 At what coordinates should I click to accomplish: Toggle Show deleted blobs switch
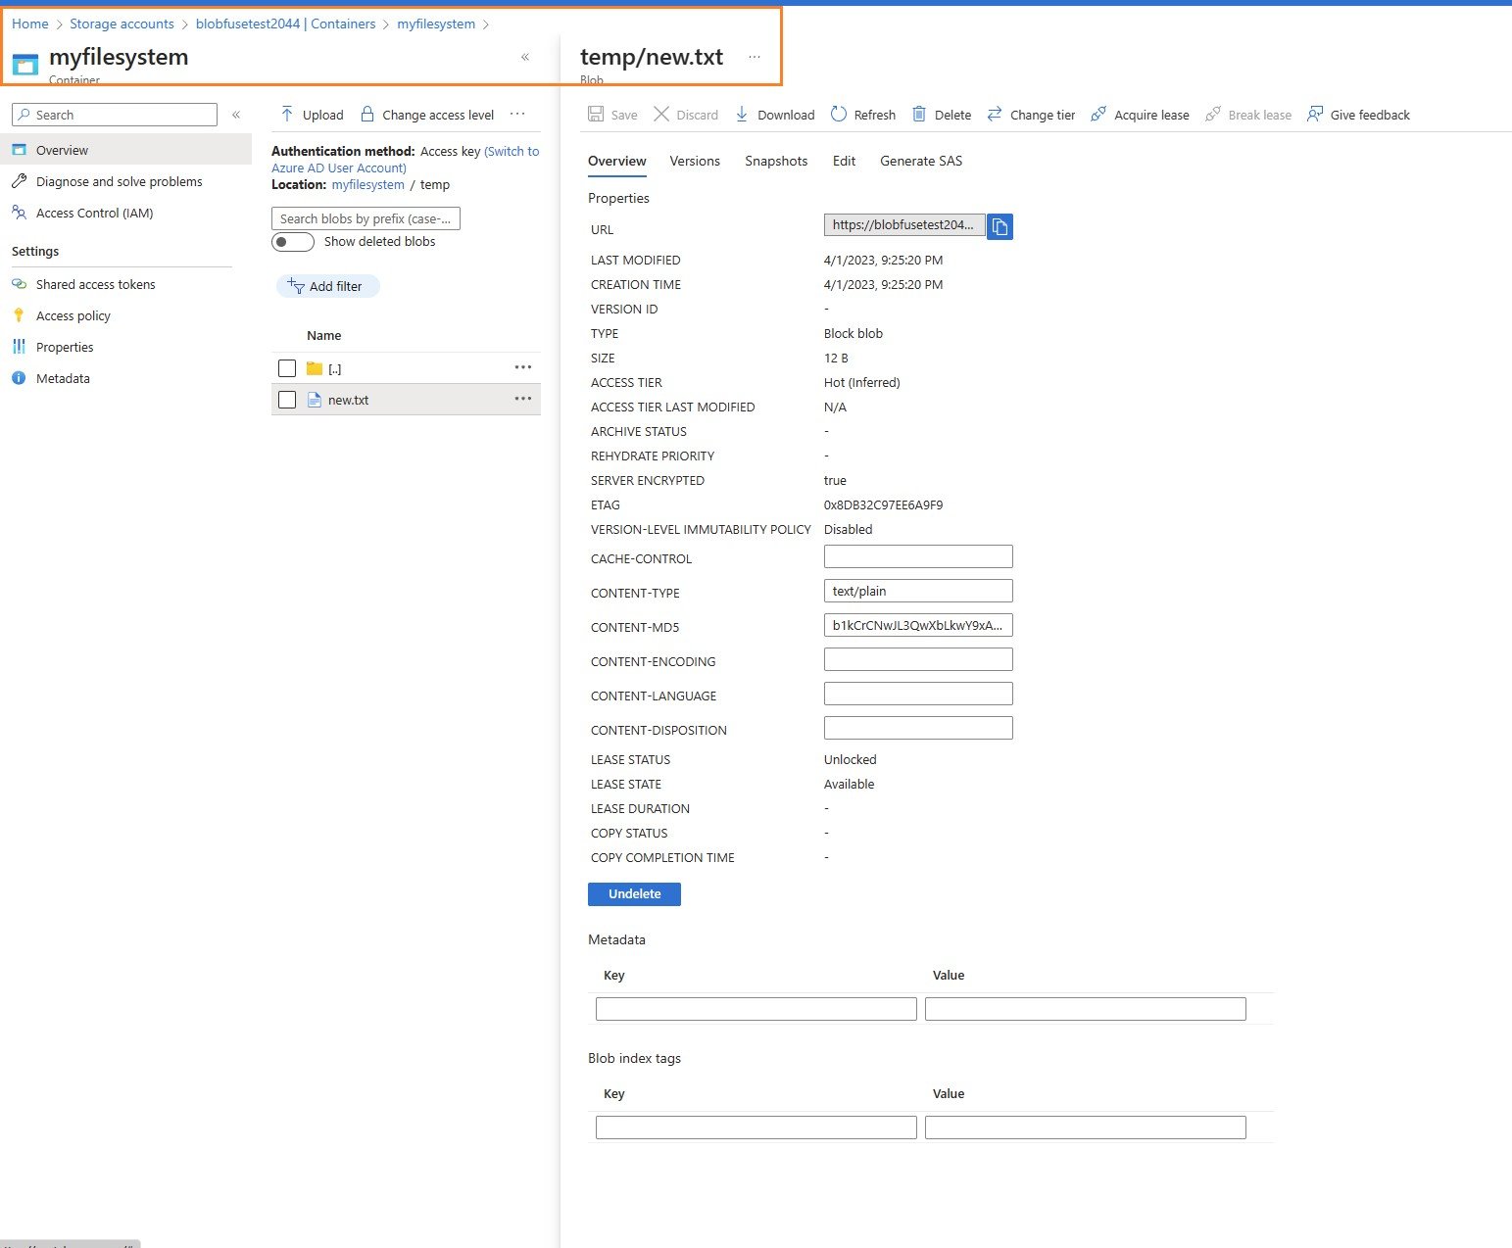pyautogui.click(x=293, y=242)
